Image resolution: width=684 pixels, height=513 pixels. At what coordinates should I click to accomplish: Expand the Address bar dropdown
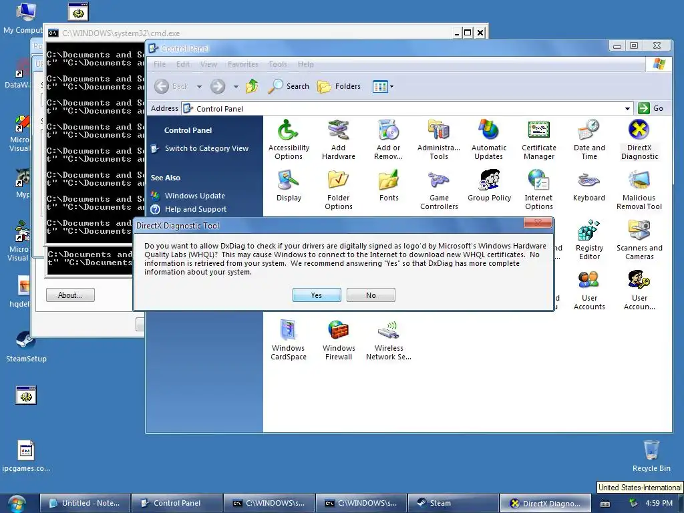627,108
